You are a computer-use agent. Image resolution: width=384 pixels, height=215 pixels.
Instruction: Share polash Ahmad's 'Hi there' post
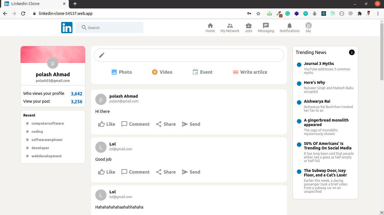pos(166,124)
